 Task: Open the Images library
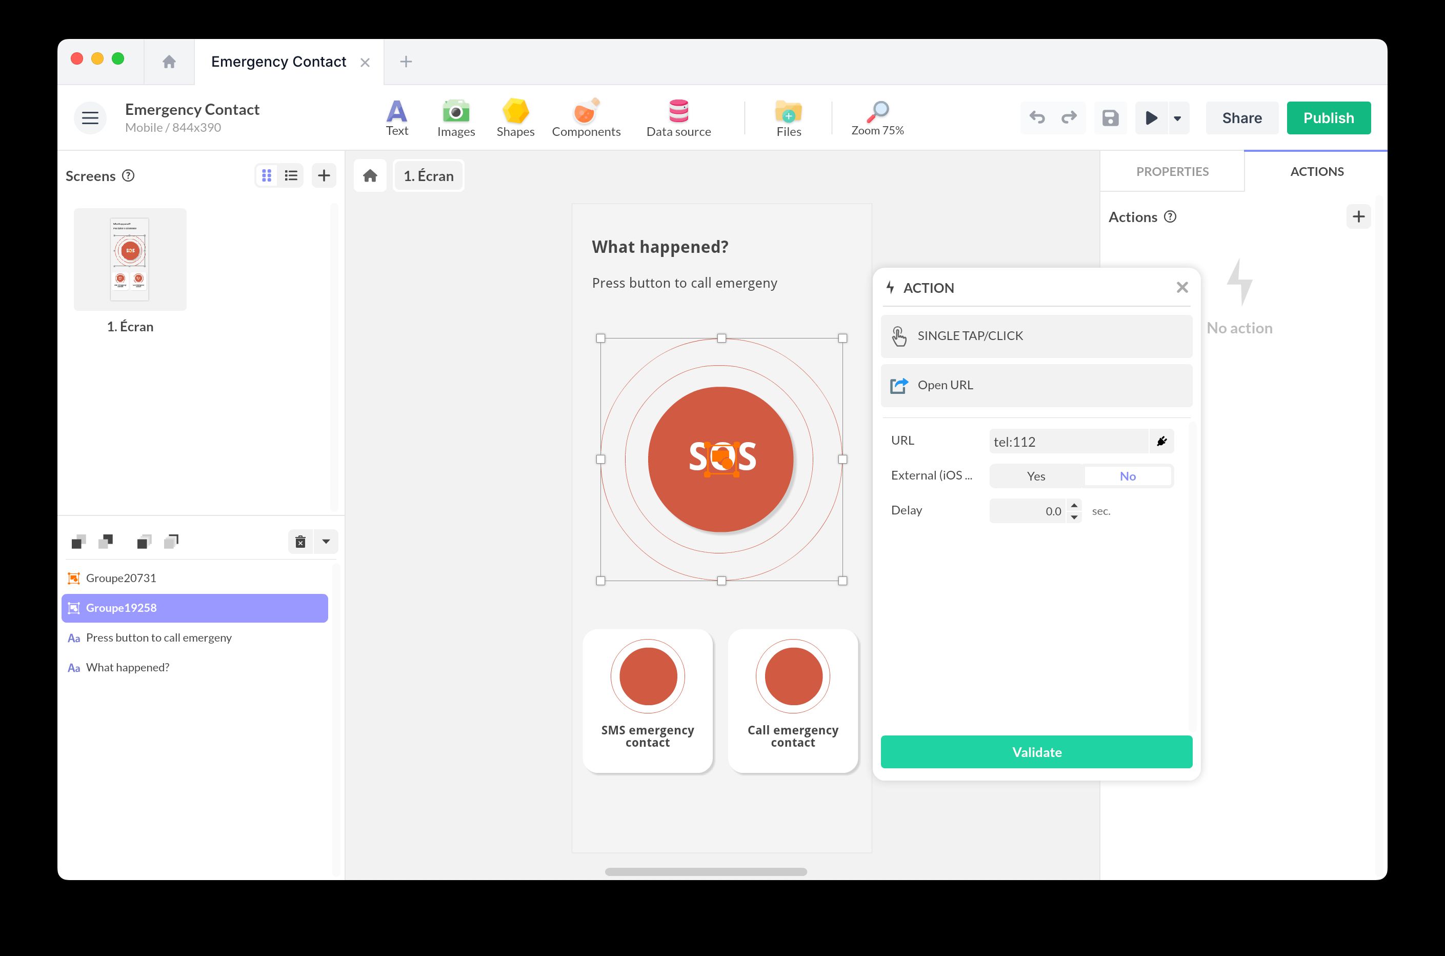pos(456,117)
